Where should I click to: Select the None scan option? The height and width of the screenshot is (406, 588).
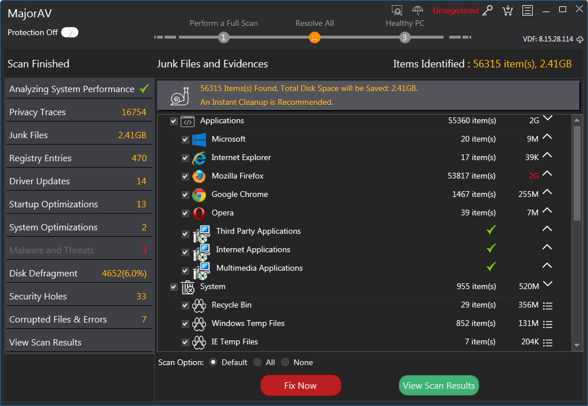tap(285, 362)
